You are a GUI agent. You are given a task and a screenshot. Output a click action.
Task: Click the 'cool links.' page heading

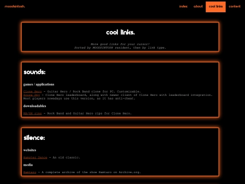120,32
